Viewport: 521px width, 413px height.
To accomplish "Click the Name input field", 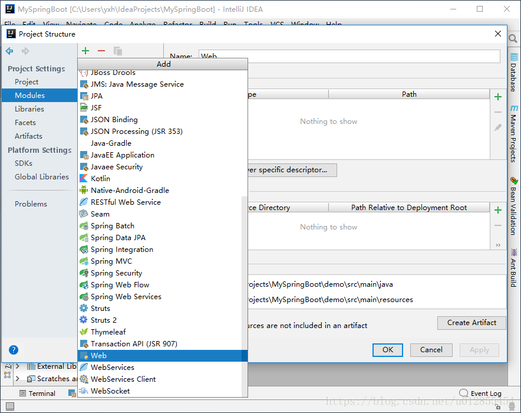I will pos(349,56).
